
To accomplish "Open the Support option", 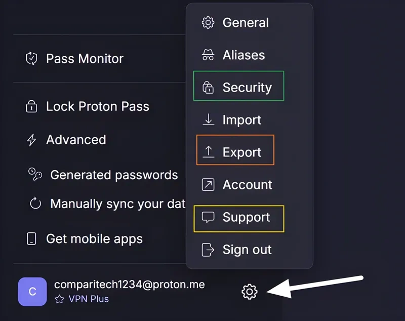I will pos(246,218).
